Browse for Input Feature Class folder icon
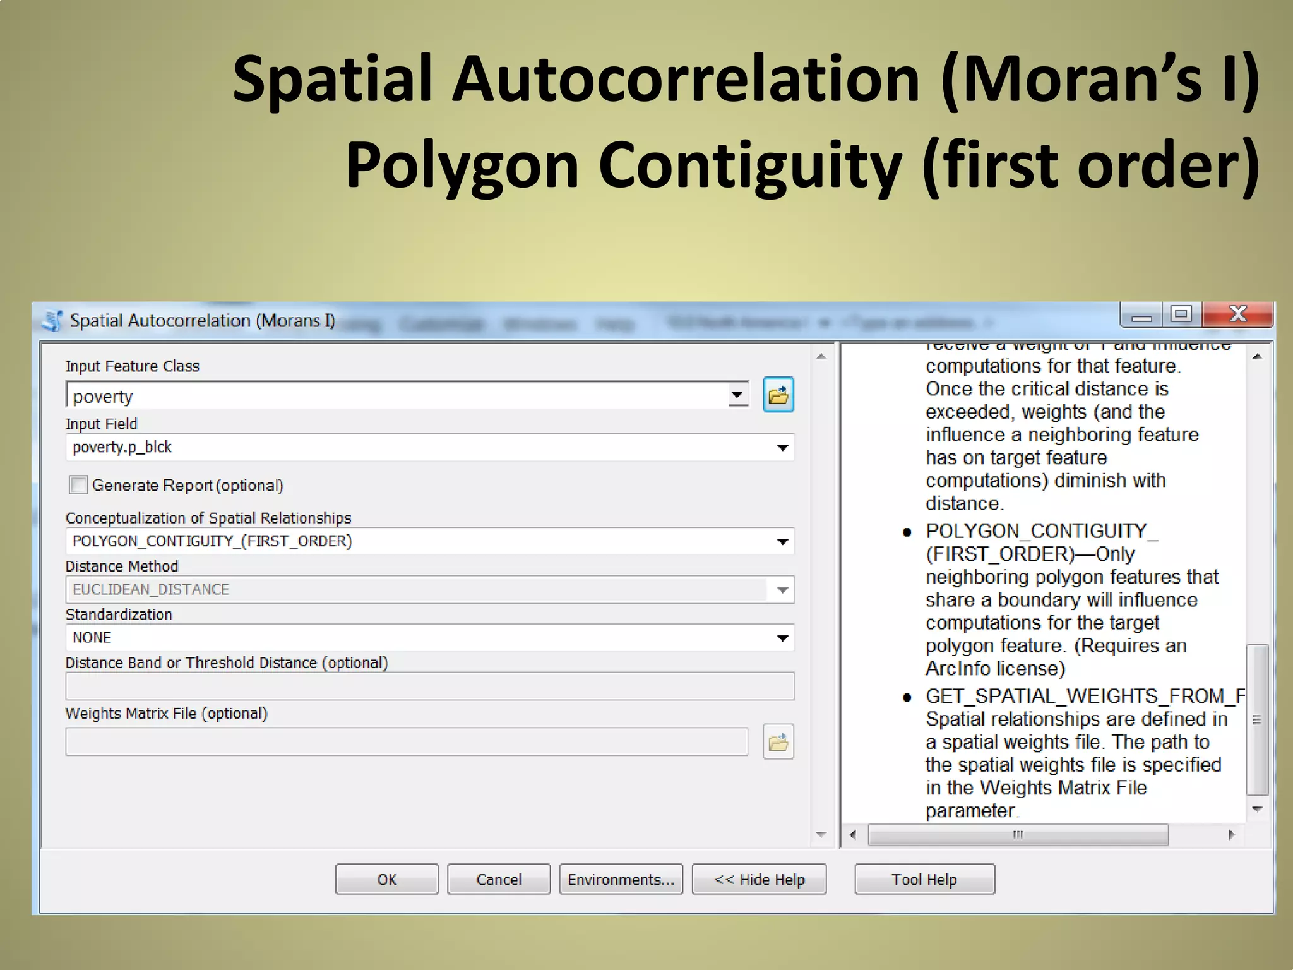The width and height of the screenshot is (1293, 970). pyautogui.click(x=778, y=395)
